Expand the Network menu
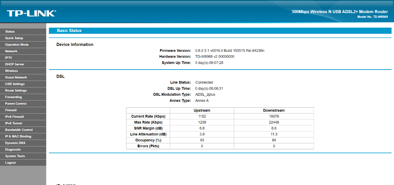This screenshot has height=185, width=394. pos(11,51)
